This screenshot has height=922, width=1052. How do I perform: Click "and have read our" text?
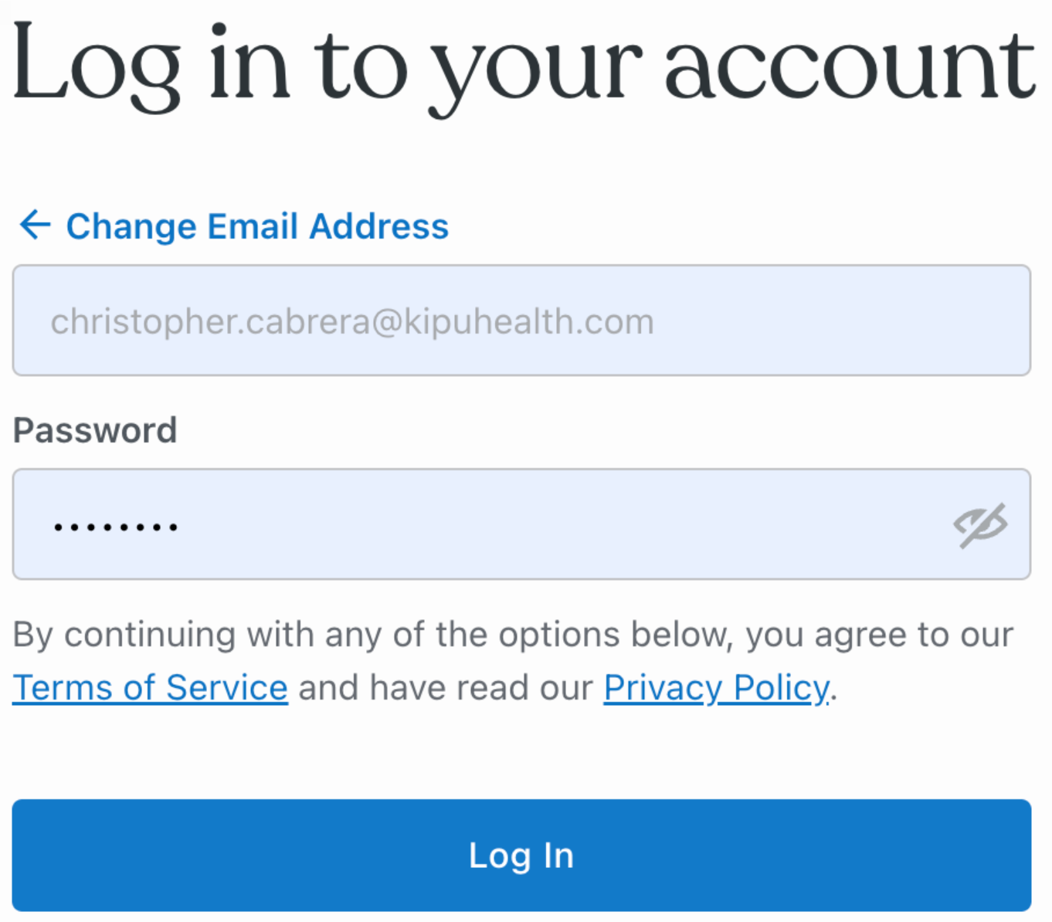pos(446,687)
